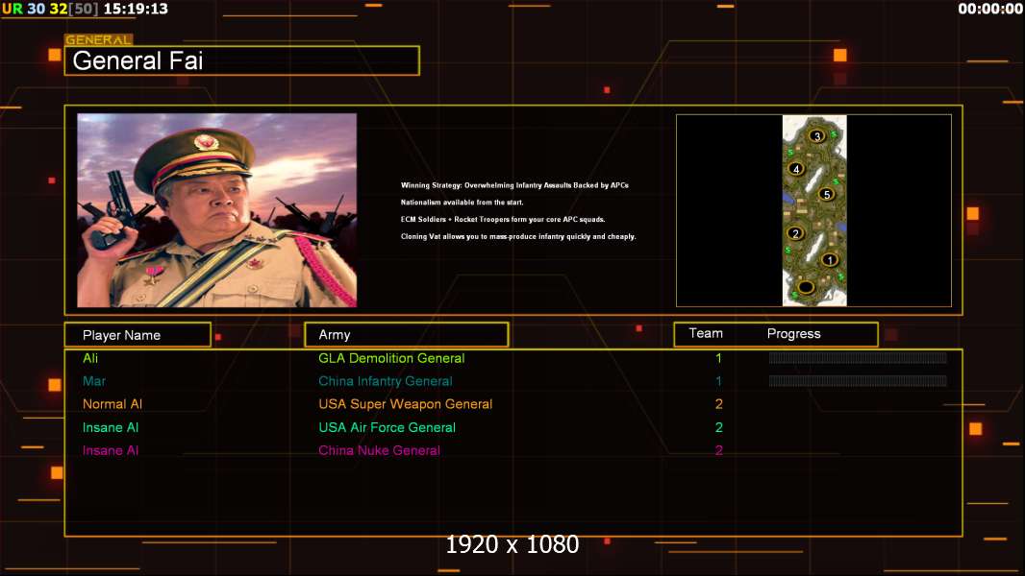Click the Cloning Vat description line
The image size is (1025, 576).
coord(518,236)
